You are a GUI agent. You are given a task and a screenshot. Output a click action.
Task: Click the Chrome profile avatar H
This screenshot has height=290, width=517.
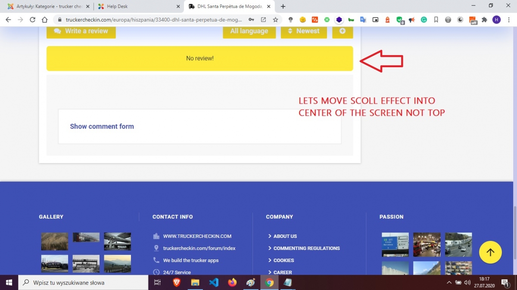(497, 20)
